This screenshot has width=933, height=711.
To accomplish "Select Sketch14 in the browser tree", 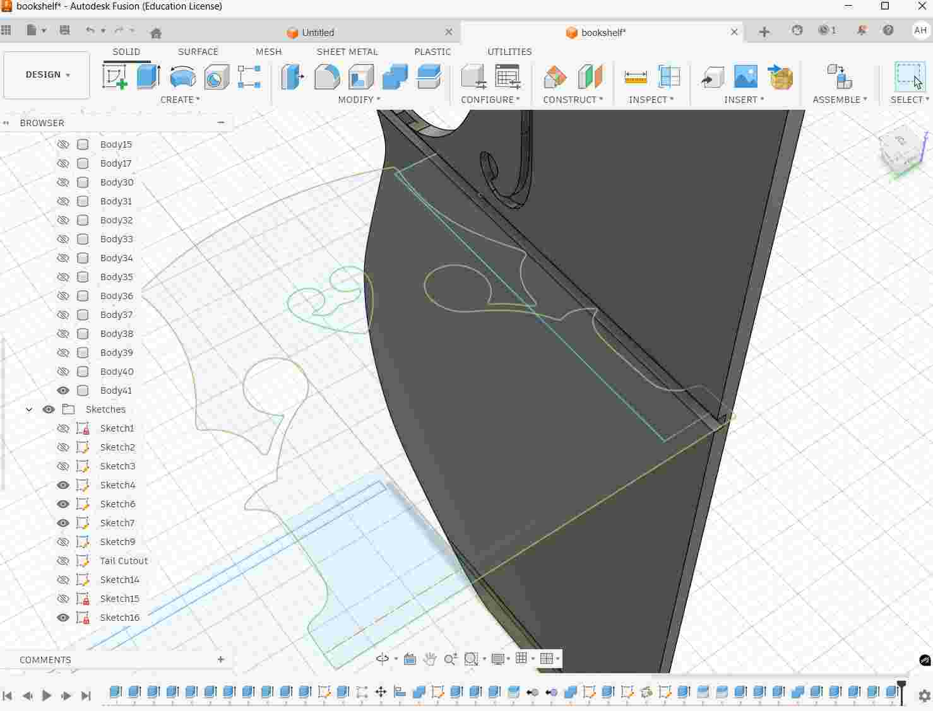I will click(x=120, y=580).
